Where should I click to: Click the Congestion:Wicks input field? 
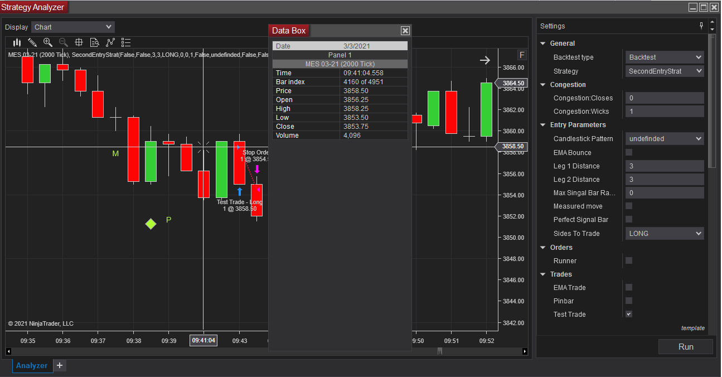665,111
